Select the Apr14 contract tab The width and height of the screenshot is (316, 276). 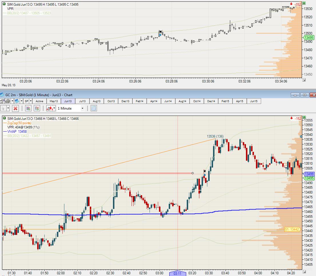coord(154,101)
